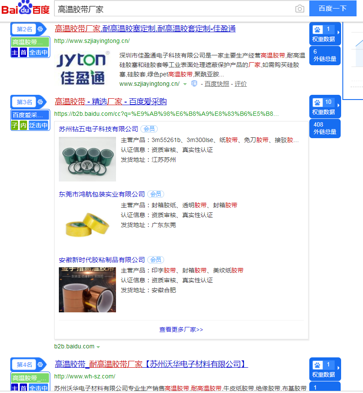This screenshot has width=363, height=393.
Task: Click the http://www.wh-sz.com/ URL
Action: (85, 376)
